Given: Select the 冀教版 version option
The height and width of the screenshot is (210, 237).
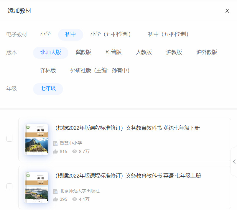Looking at the screenshot, I should click(x=84, y=52).
